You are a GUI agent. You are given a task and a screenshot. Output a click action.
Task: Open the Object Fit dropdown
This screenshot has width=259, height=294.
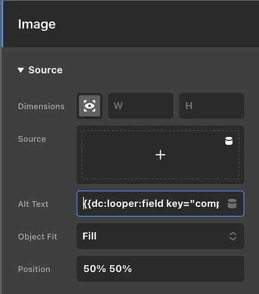pyautogui.click(x=160, y=236)
